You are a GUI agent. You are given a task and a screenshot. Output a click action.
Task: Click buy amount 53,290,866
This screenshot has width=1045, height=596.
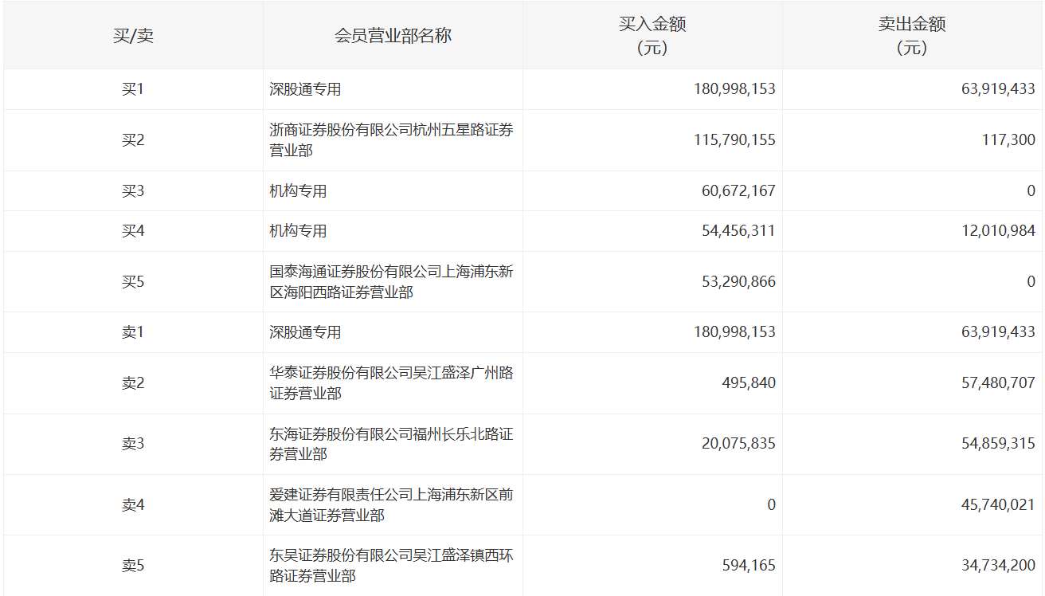click(738, 282)
